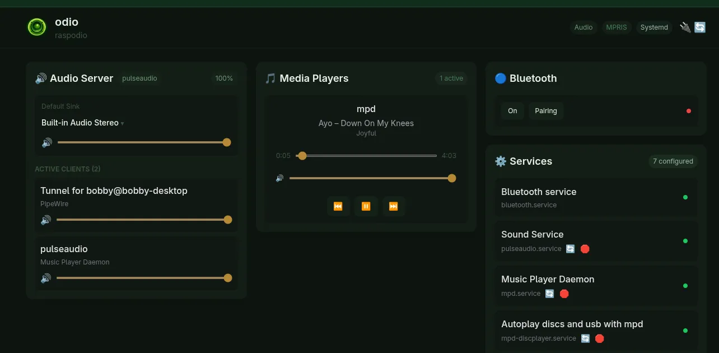Skip to the next track
Viewport: 719px width, 353px height.
pyautogui.click(x=394, y=206)
